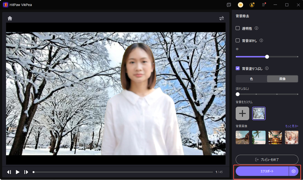
Task: Click the 背景をカスタム label
Action: pos(244,102)
